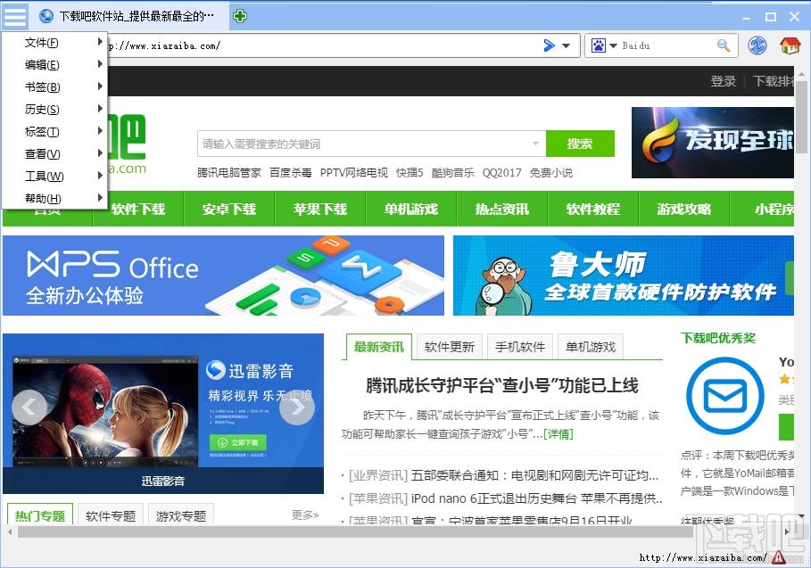811x568 pixels.
Task: Click the globe favicon on the browser tab
Action: coord(46,16)
